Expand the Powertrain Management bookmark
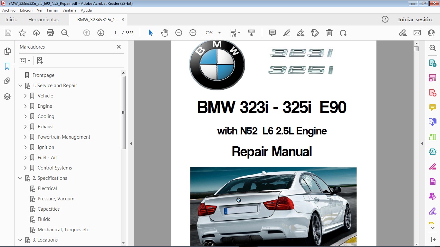This screenshot has height=247, width=440. 25,137
